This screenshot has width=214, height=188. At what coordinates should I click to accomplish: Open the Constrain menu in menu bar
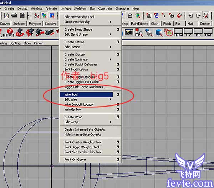[105, 9]
